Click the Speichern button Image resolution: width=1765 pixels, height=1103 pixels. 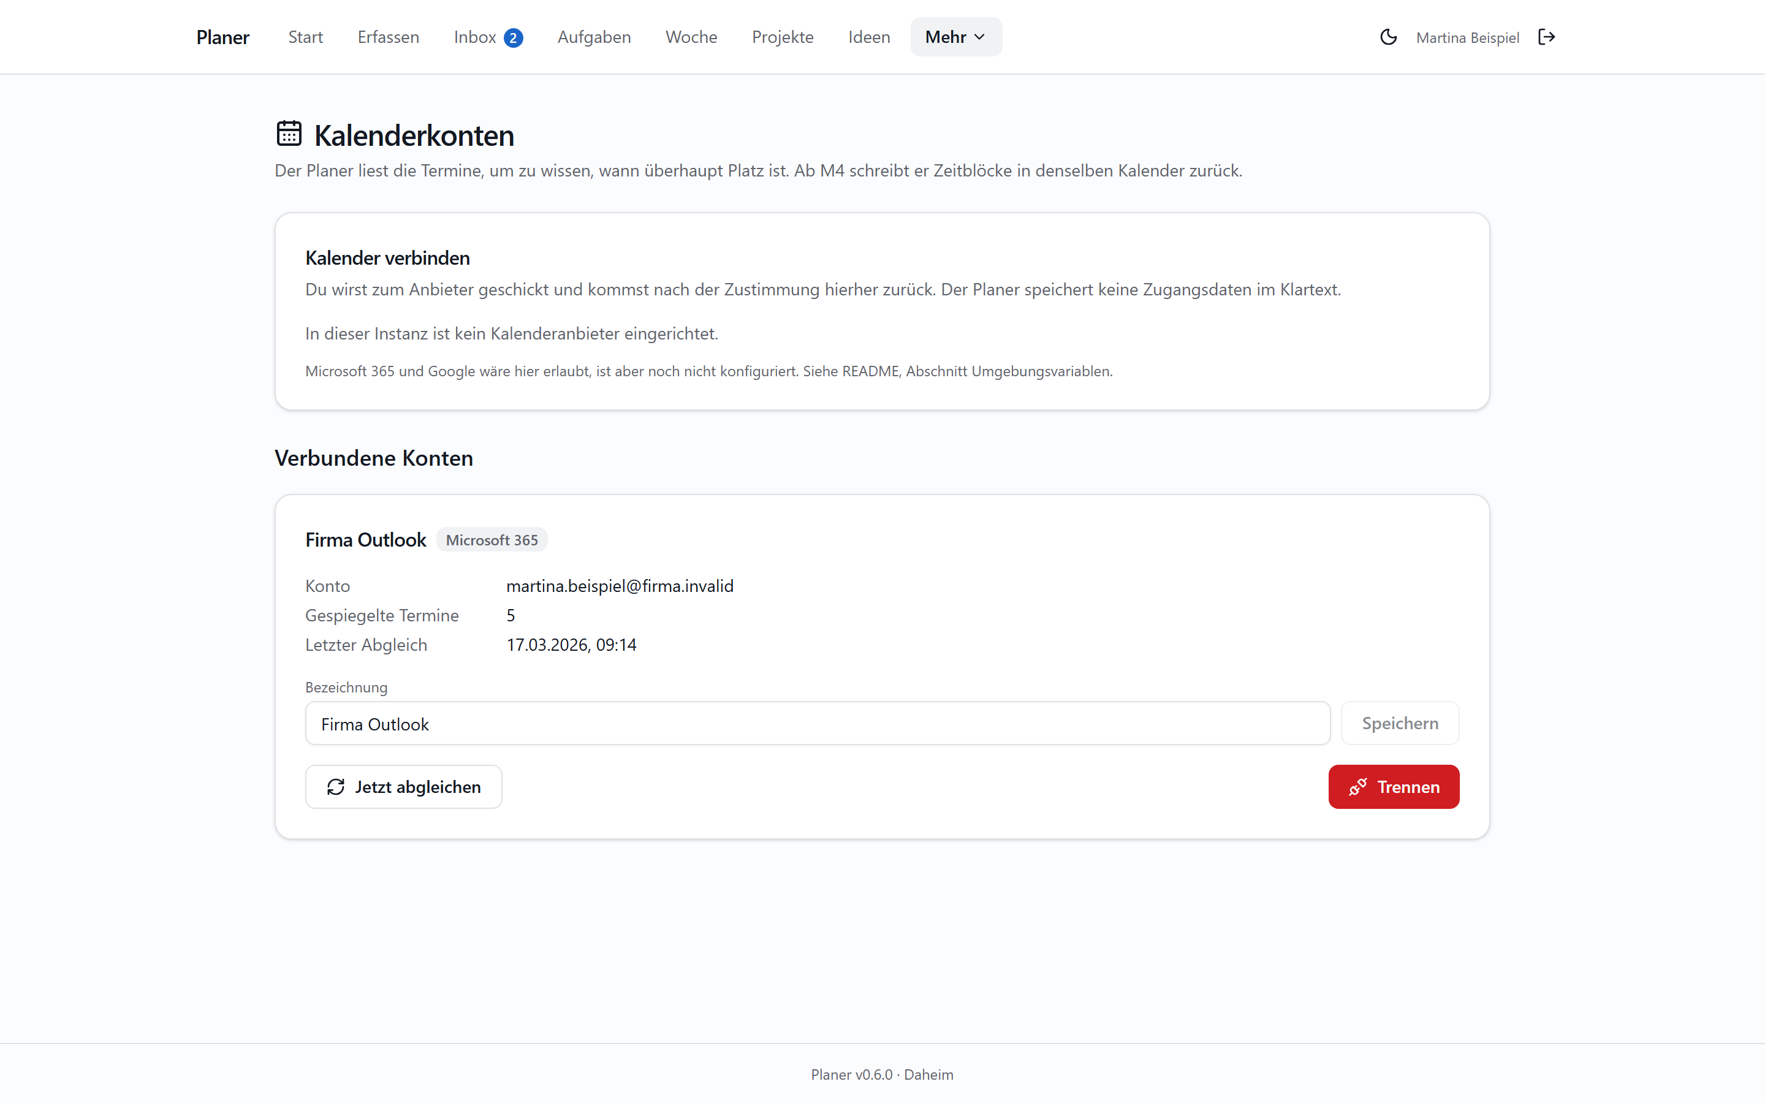[x=1400, y=723]
